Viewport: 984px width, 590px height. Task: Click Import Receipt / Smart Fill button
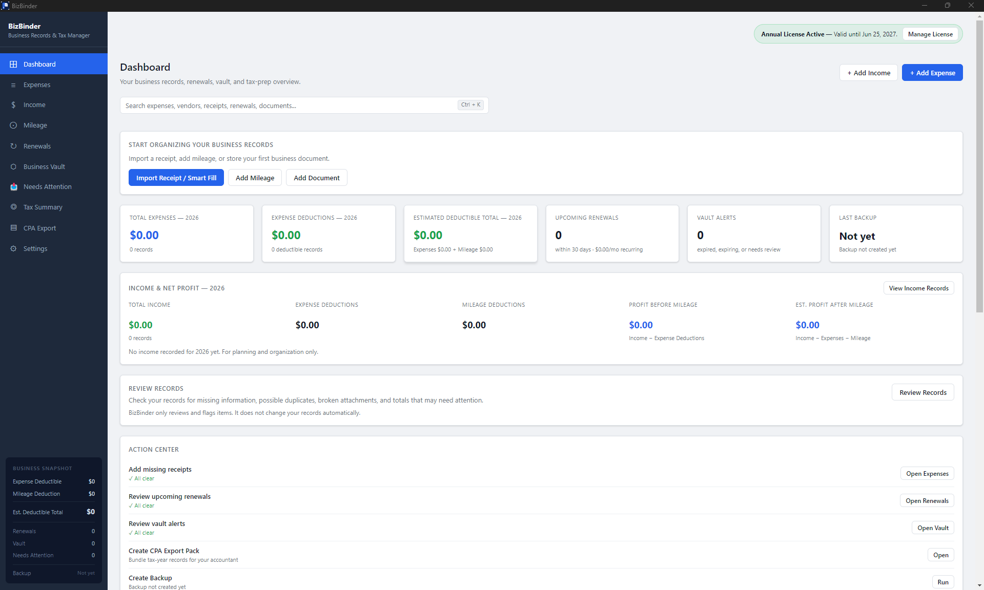pyautogui.click(x=176, y=178)
